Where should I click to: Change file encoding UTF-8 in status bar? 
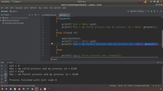click(x=130, y=86)
